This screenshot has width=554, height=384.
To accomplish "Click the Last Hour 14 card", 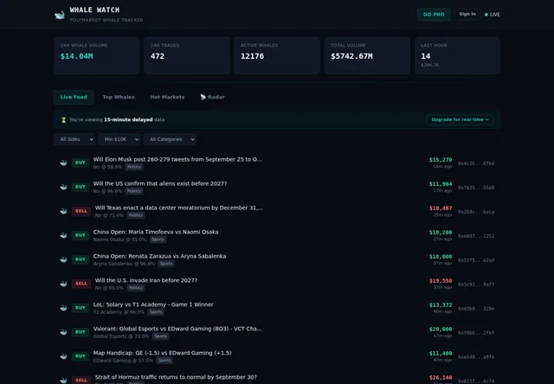I will 457,55.
